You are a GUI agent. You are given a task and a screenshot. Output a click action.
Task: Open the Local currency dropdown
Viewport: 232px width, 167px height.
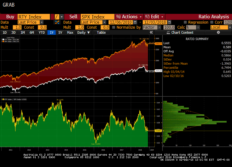click(230, 27)
